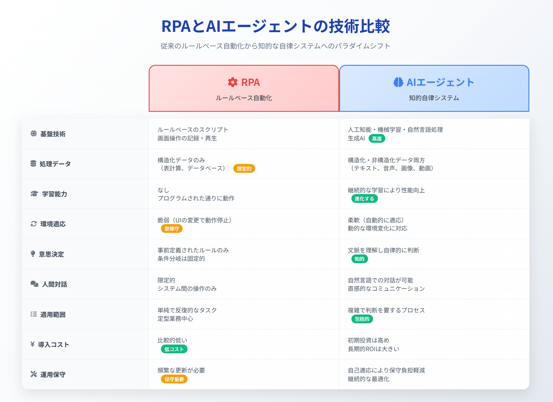Image resolution: width=553 pixels, height=402 pixels.
Task: Click the refresh arrows icon for 環境適応
Action: pyautogui.click(x=33, y=224)
